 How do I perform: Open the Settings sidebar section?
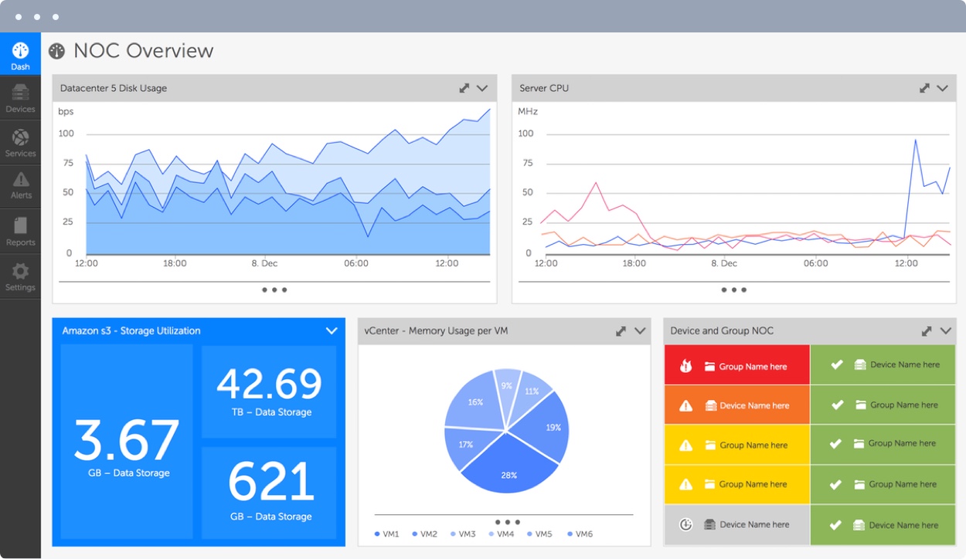coord(20,276)
